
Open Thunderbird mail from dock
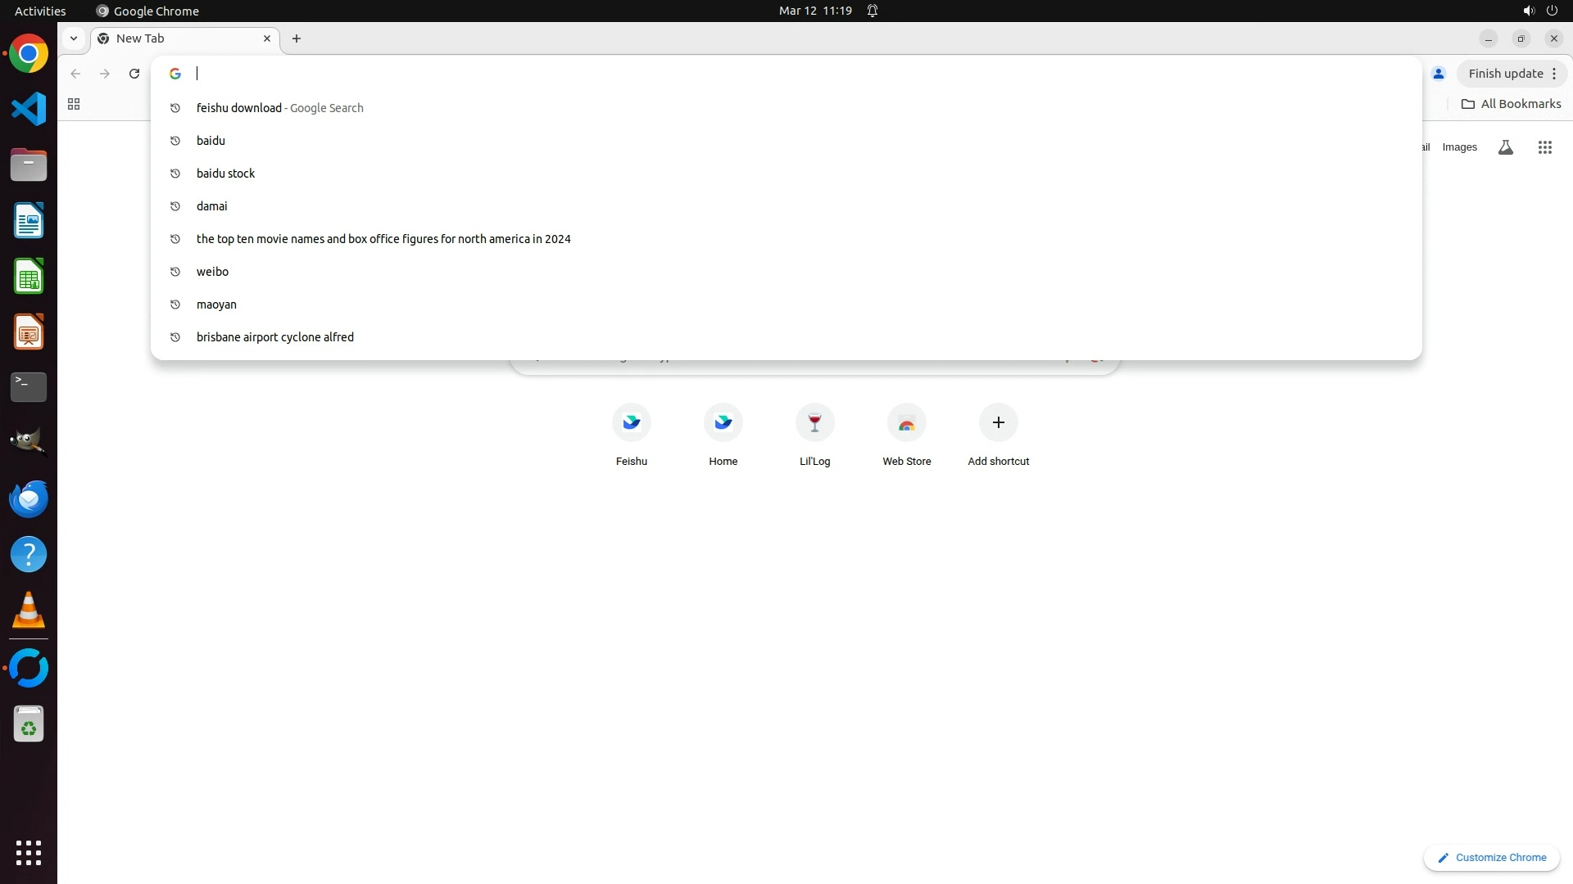29,498
